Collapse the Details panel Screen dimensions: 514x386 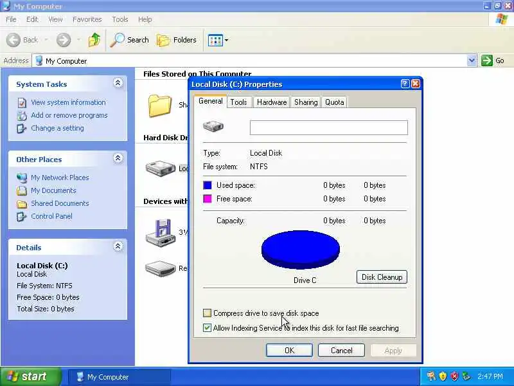[x=118, y=246]
